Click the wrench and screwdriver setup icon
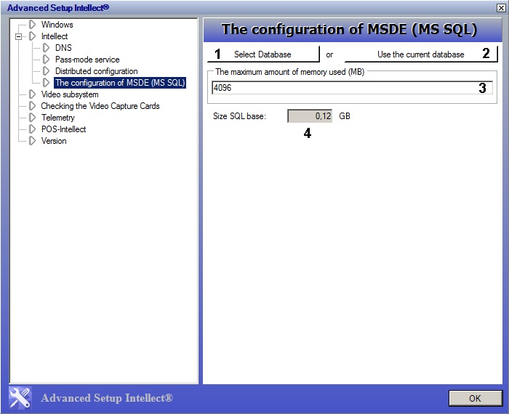Screen dimensions: 509x414 pyautogui.click(x=20, y=398)
